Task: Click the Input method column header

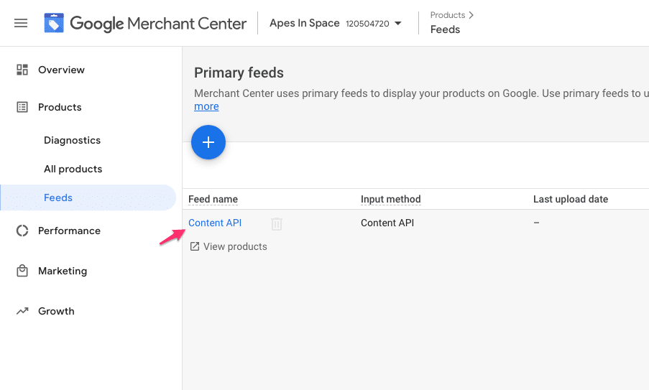Action: click(391, 200)
